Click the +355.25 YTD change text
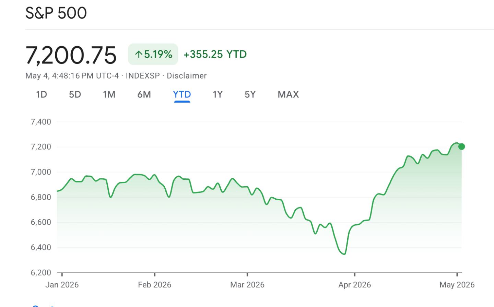 (215, 54)
